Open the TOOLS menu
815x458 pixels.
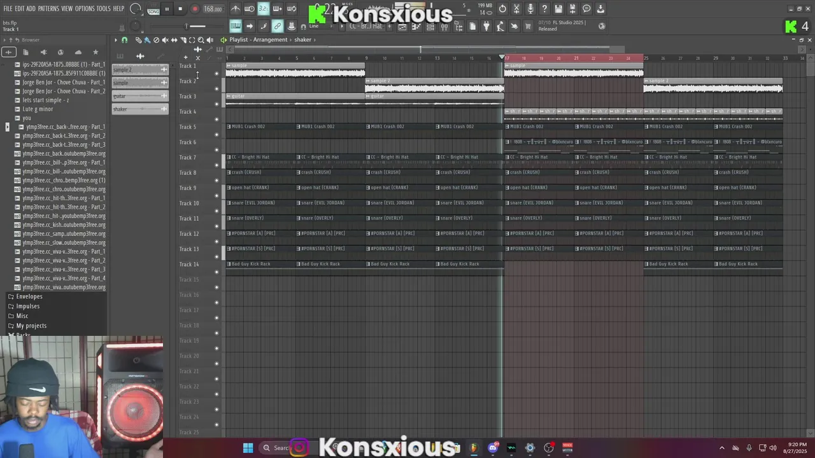(104, 9)
